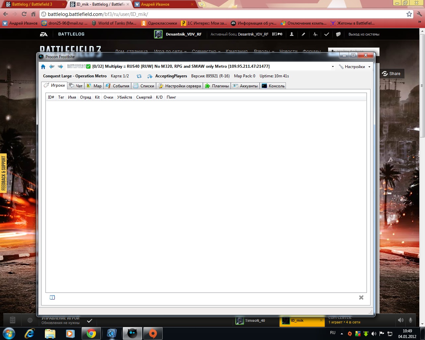Open the Плагины tab

[x=217, y=86]
